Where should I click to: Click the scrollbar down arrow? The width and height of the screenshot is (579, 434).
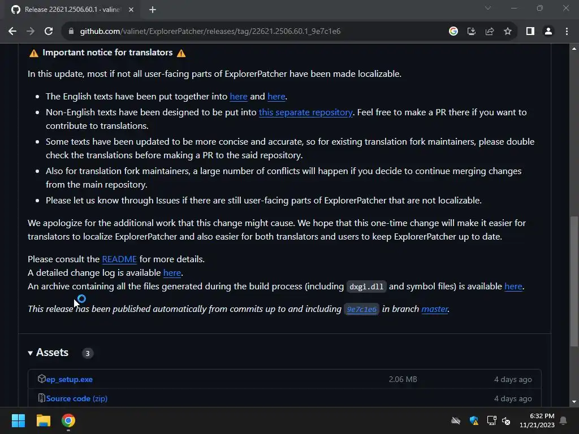coord(574,402)
